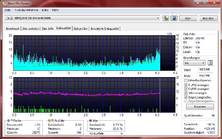This screenshot has width=222, height=139.
Task: Click the Jitter Maximum percentage value
Action: click(x=118, y=129)
